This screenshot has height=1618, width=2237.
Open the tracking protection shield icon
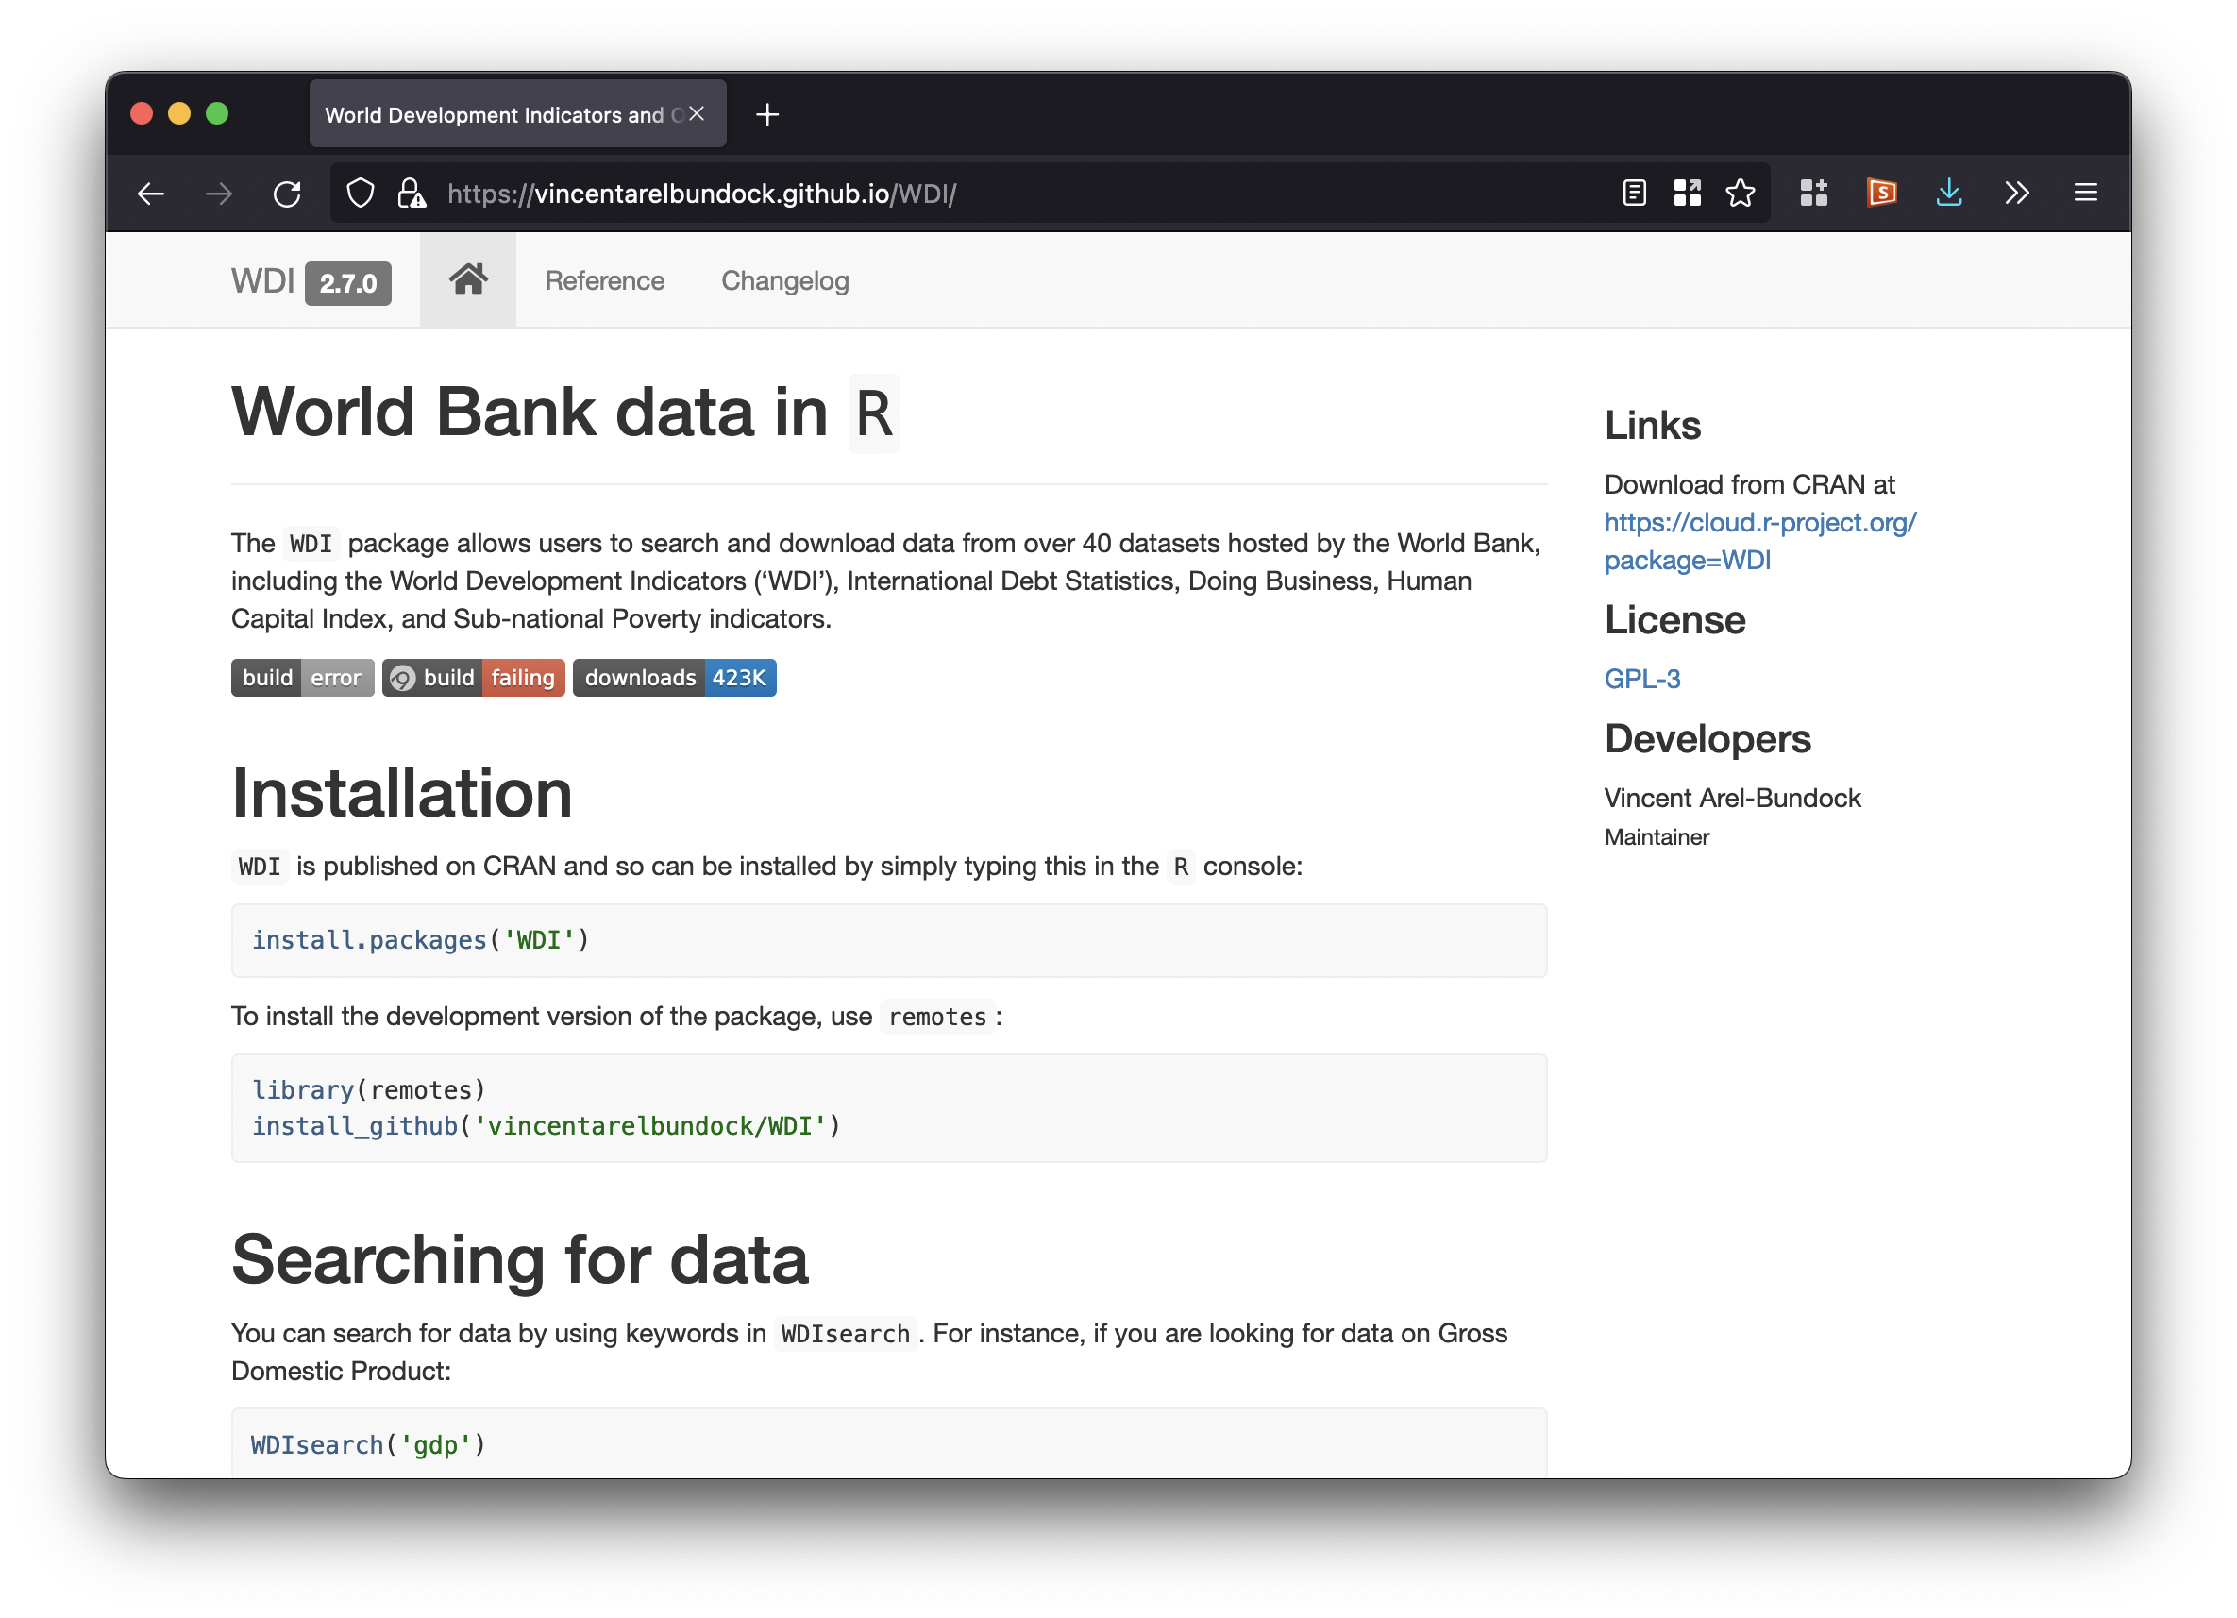point(361,194)
